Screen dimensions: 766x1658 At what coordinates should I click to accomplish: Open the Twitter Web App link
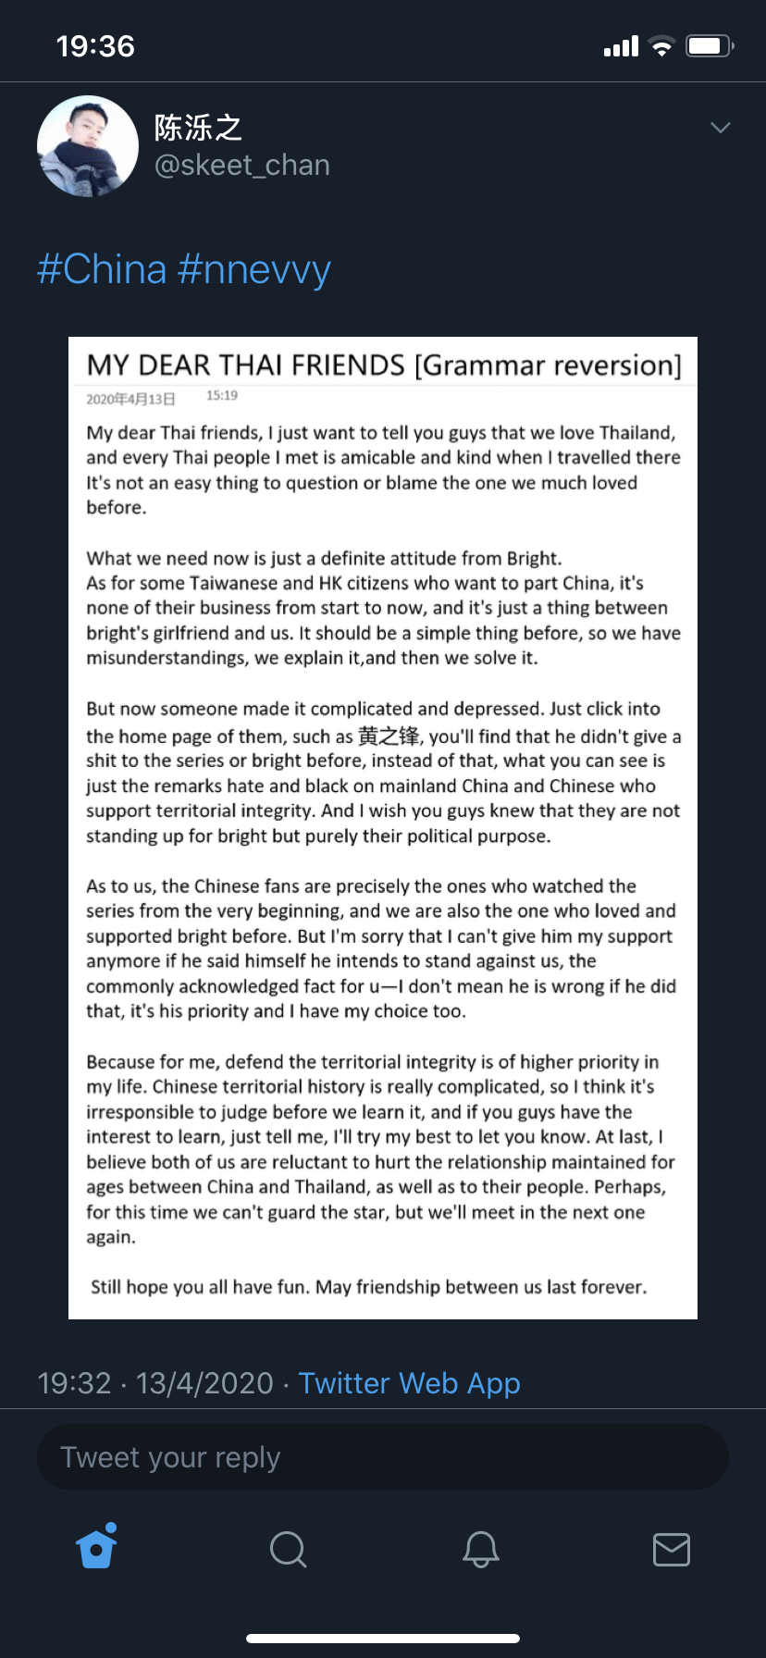(409, 1383)
